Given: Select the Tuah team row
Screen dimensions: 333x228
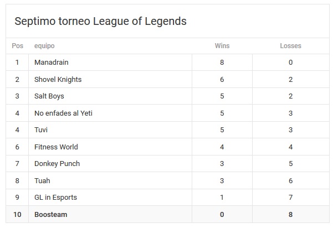Looking at the screenshot, I should tap(167, 180).
